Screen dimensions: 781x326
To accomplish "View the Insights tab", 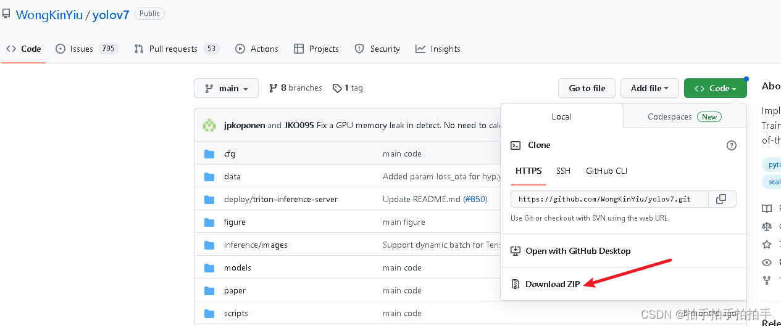I will click(x=438, y=49).
